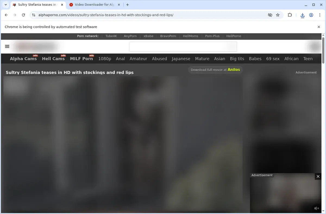Select the Babes category
The width and height of the screenshot is (326, 214).
click(255, 59)
